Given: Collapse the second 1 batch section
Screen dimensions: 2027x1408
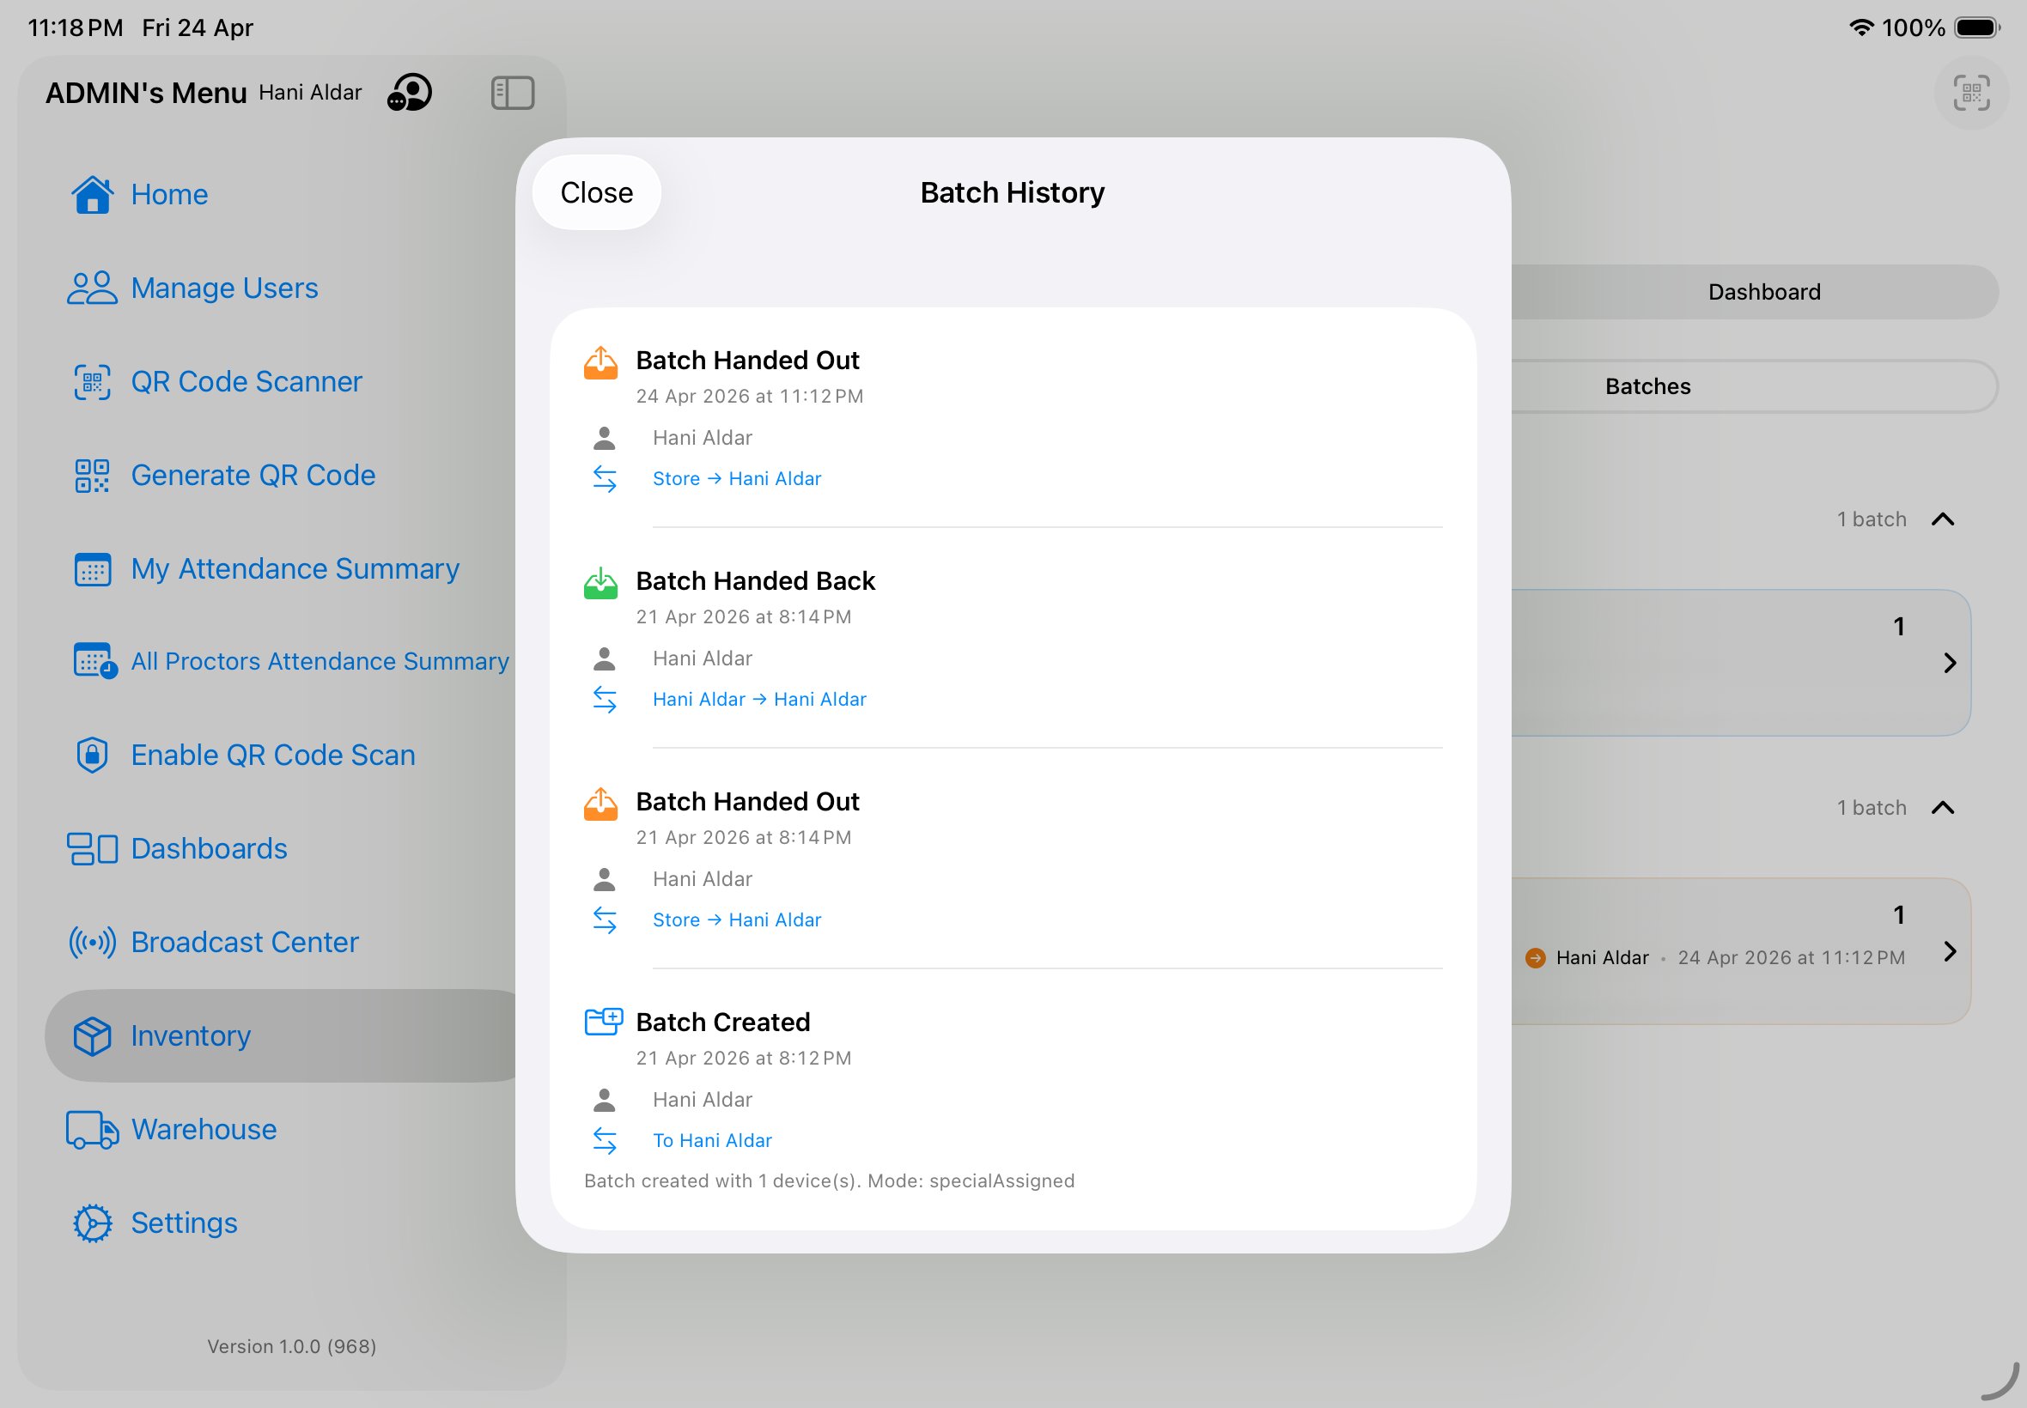Looking at the screenshot, I should [1942, 808].
